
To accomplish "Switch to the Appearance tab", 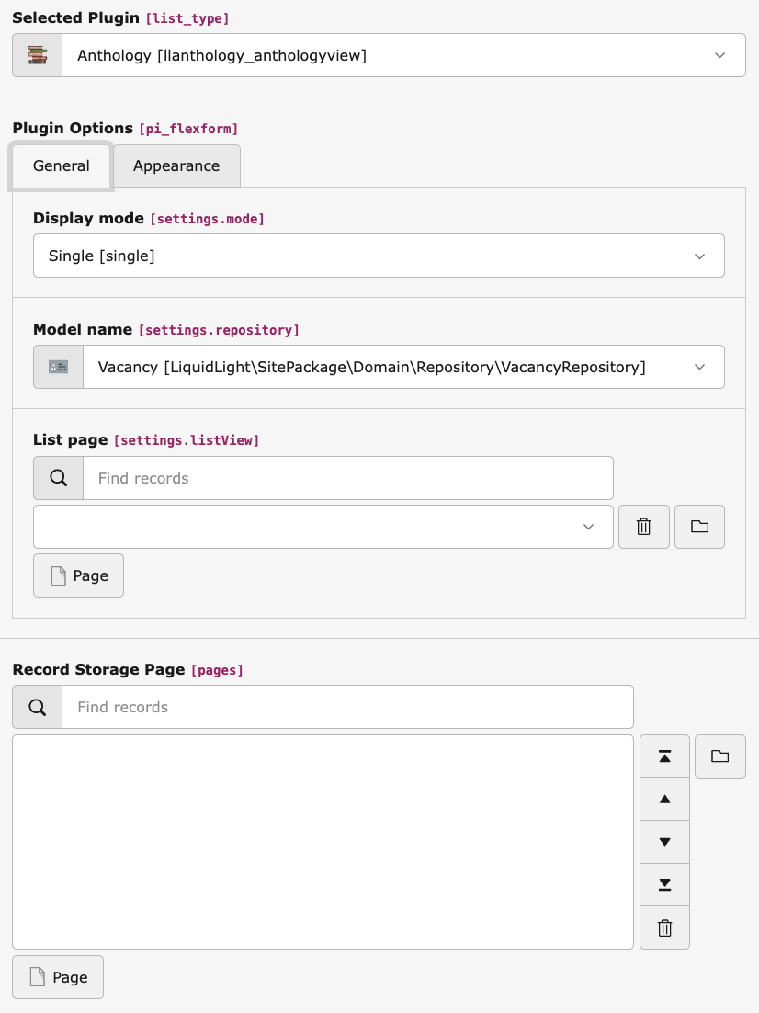I will click(x=176, y=165).
